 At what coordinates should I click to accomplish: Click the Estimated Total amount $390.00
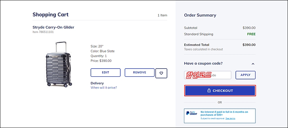249,45
